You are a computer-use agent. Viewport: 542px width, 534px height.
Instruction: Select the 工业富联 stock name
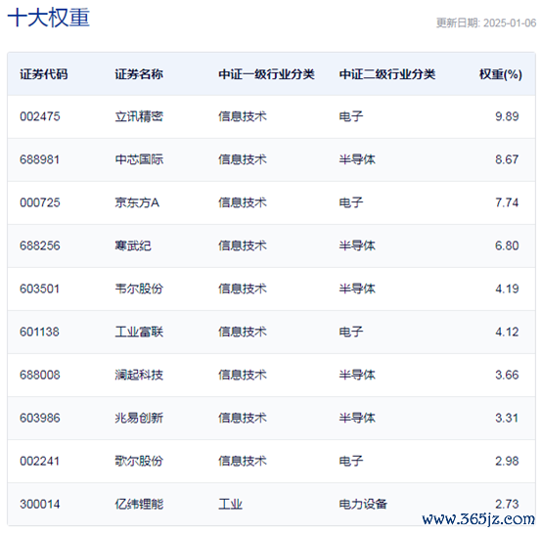(139, 332)
